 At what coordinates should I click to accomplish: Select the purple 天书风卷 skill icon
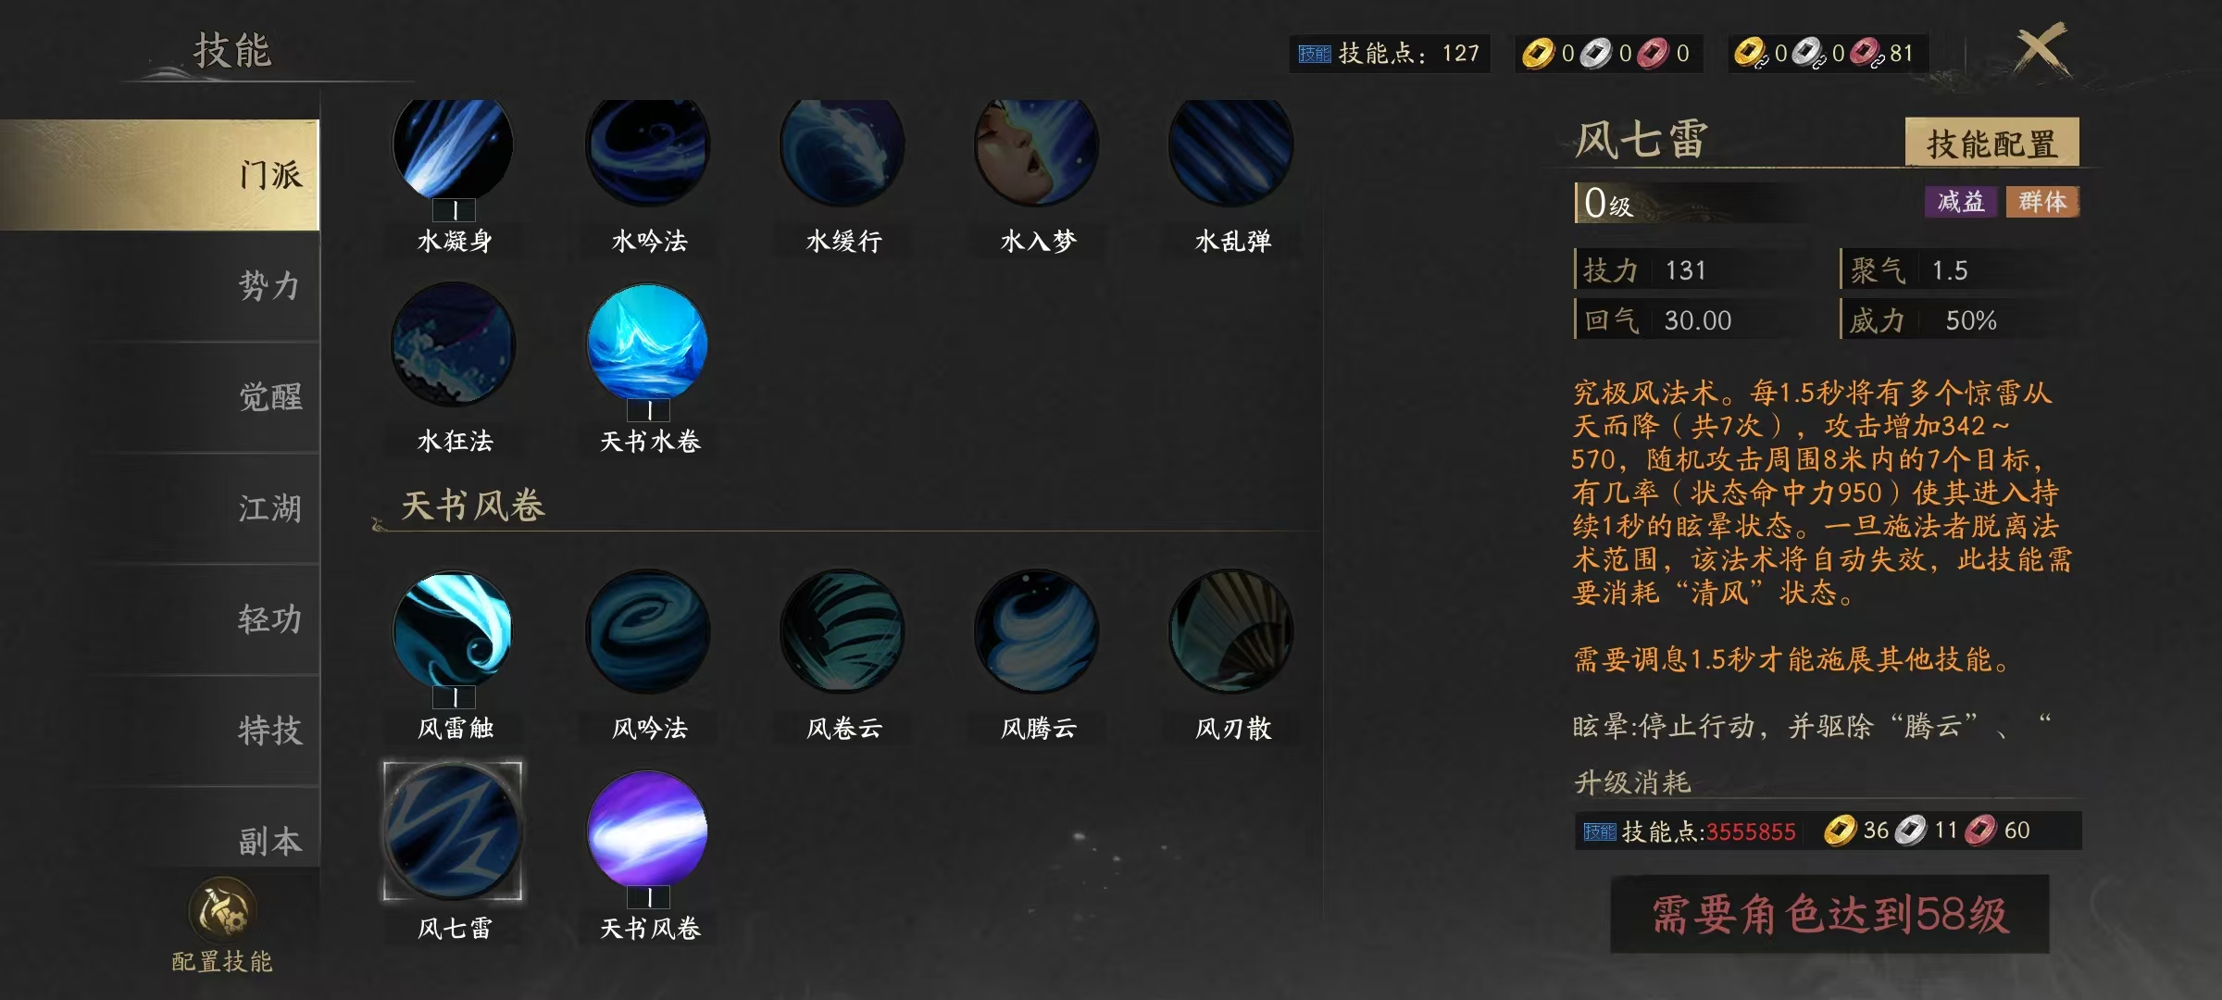point(647,830)
